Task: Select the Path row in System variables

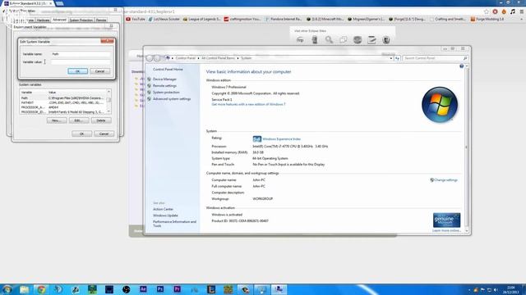Action: (x=62, y=98)
